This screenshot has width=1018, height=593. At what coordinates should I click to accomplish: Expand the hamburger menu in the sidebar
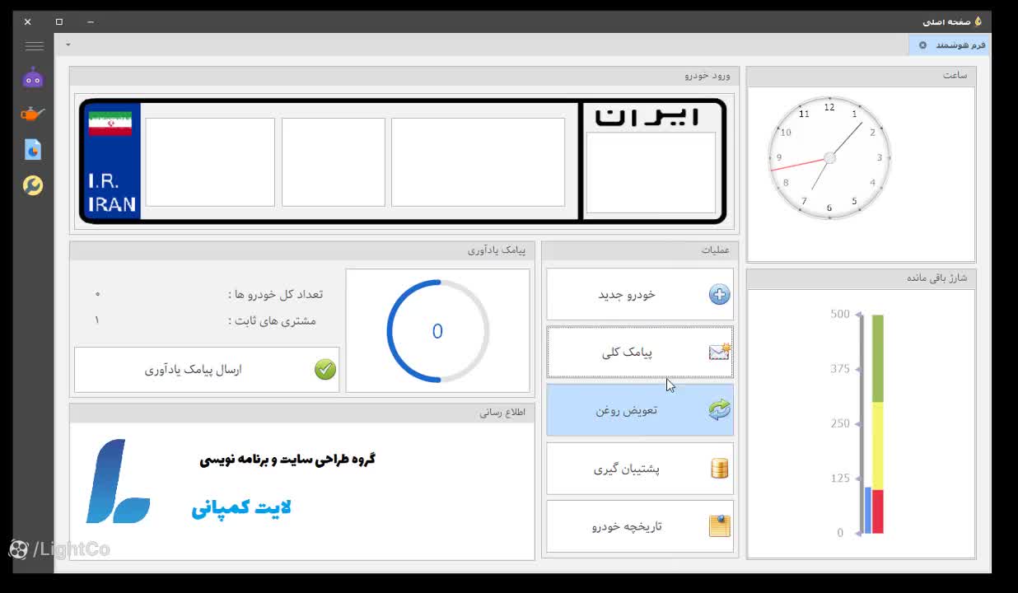tap(34, 46)
